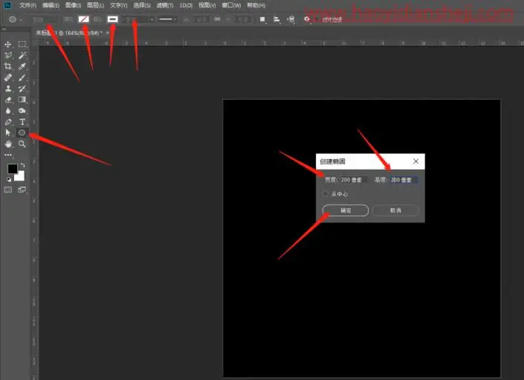Open the 文件 menu
Image resolution: width=524 pixels, height=380 pixels.
coord(28,5)
